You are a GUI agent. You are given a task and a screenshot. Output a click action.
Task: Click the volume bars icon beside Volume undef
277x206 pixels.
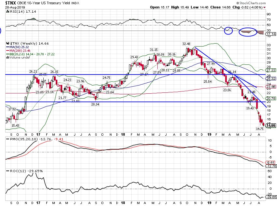(7, 58)
